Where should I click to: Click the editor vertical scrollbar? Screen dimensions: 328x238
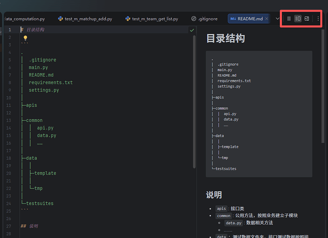tap(194, 101)
